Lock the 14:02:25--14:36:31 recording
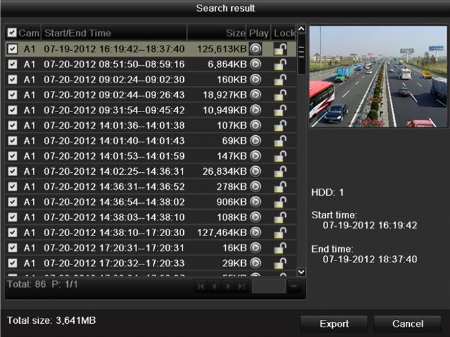This screenshot has width=450, height=337. [x=281, y=171]
